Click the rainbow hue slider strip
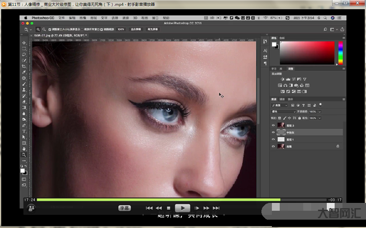Image resolution: width=366 pixels, height=228 pixels. [340, 52]
